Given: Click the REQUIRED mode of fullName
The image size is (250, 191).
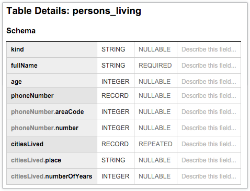Looking at the screenshot, I should point(155,66).
